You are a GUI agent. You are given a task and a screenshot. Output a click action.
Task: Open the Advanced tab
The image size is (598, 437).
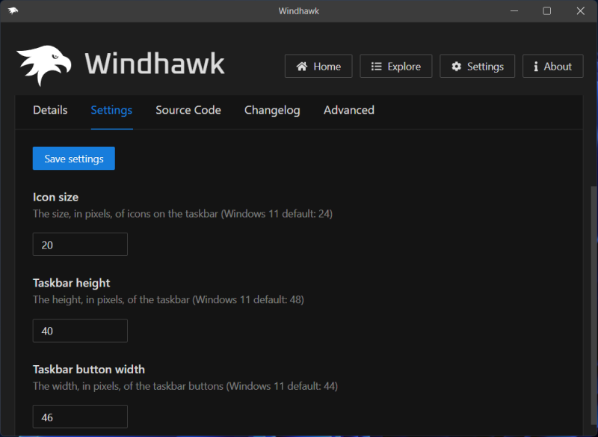click(x=348, y=110)
